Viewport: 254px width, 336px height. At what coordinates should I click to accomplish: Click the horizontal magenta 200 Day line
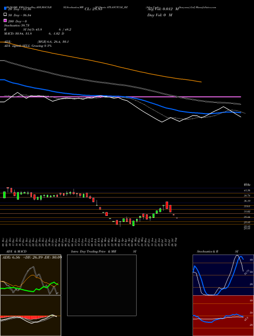[x=120, y=97]
